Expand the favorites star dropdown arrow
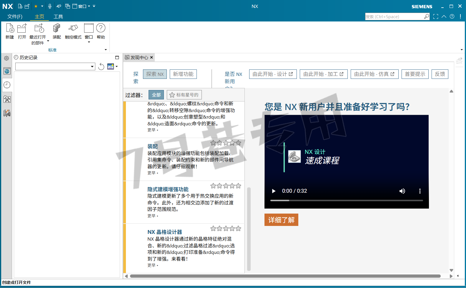Viewport: 466px width, 288px height. click(x=42, y=6)
